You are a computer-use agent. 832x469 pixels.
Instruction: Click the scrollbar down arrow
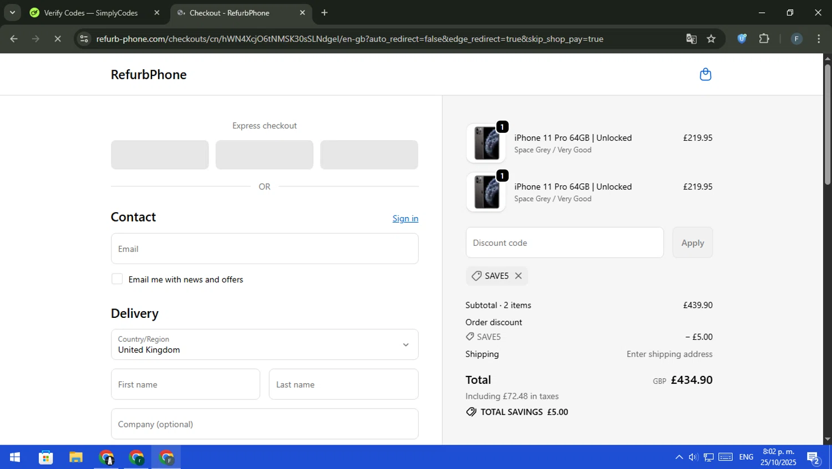pos(827,440)
